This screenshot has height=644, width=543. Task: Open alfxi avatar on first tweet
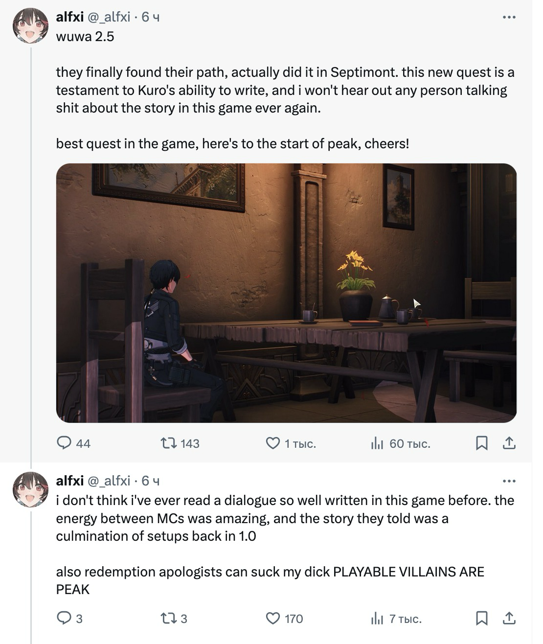[x=30, y=26]
